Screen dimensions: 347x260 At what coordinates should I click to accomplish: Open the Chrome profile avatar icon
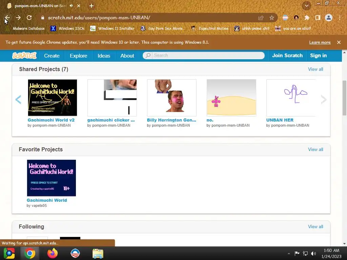coord(329,18)
